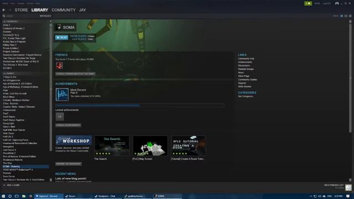Open the Community Guides link
The width and height of the screenshot is (354, 199).
(x=247, y=80)
